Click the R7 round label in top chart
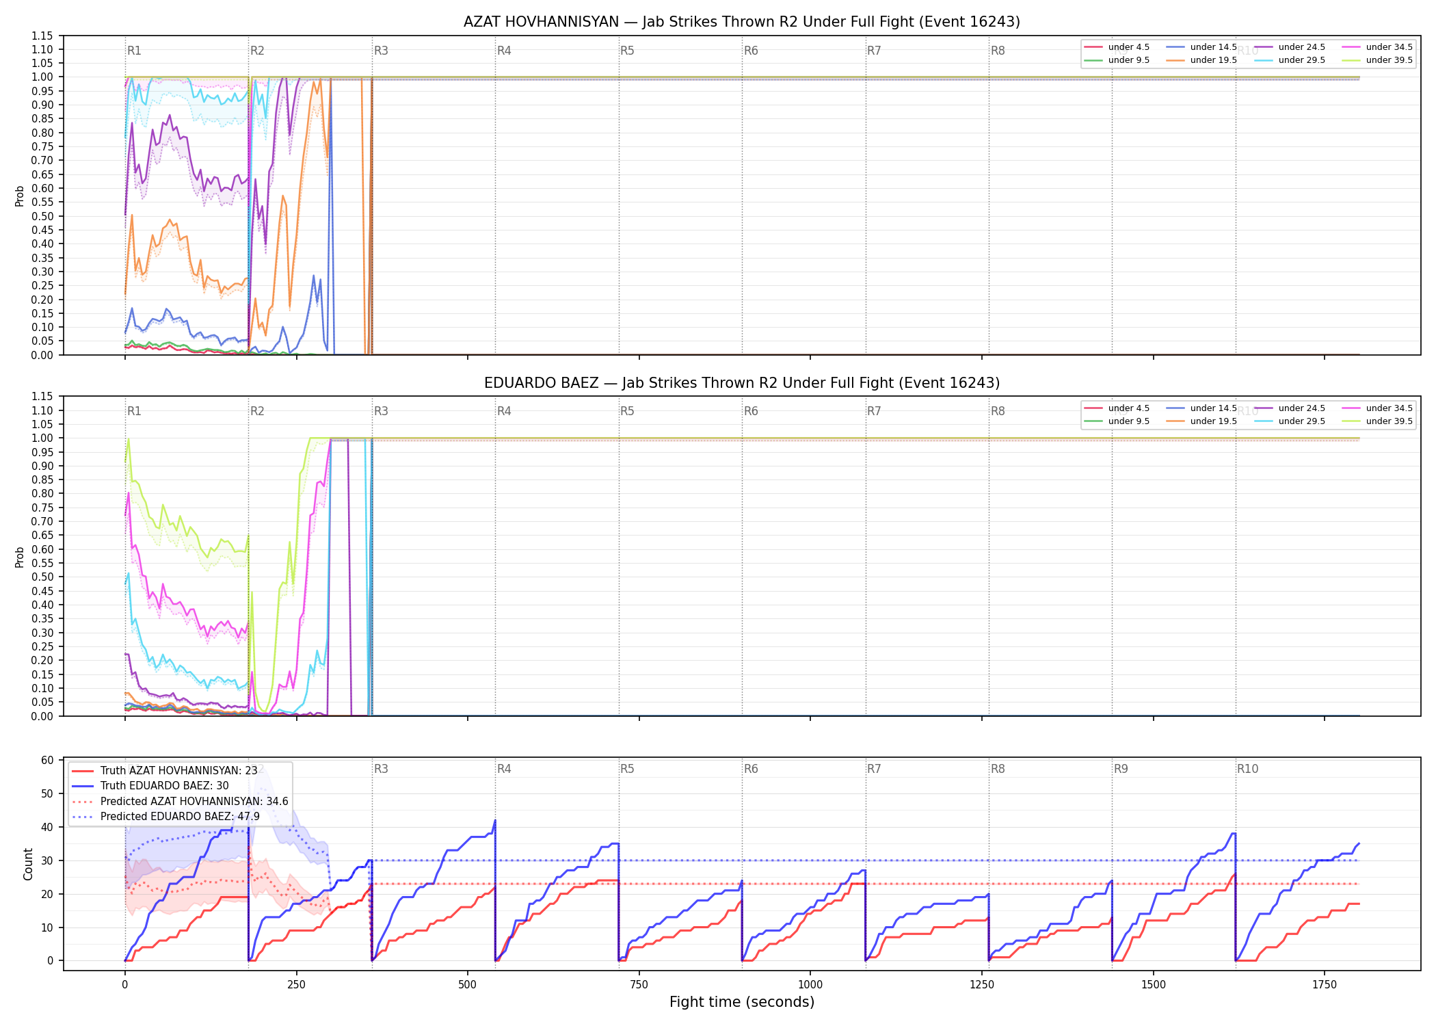This screenshot has height=1026, width=1436. 874,51
